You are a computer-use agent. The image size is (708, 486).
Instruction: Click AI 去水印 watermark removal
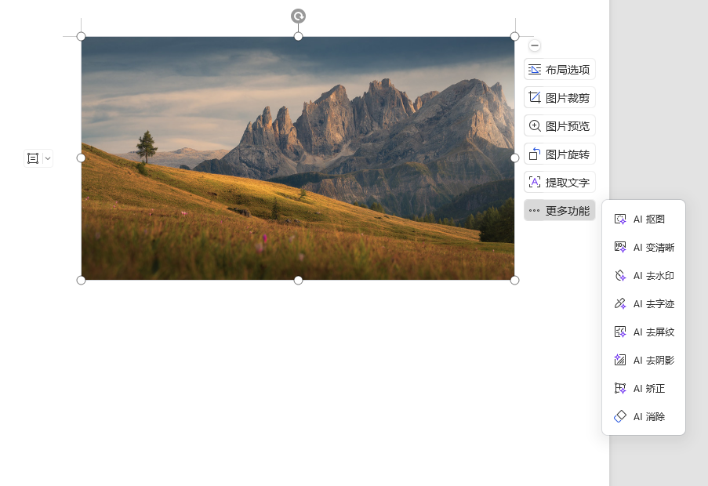(x=643, y=276)
